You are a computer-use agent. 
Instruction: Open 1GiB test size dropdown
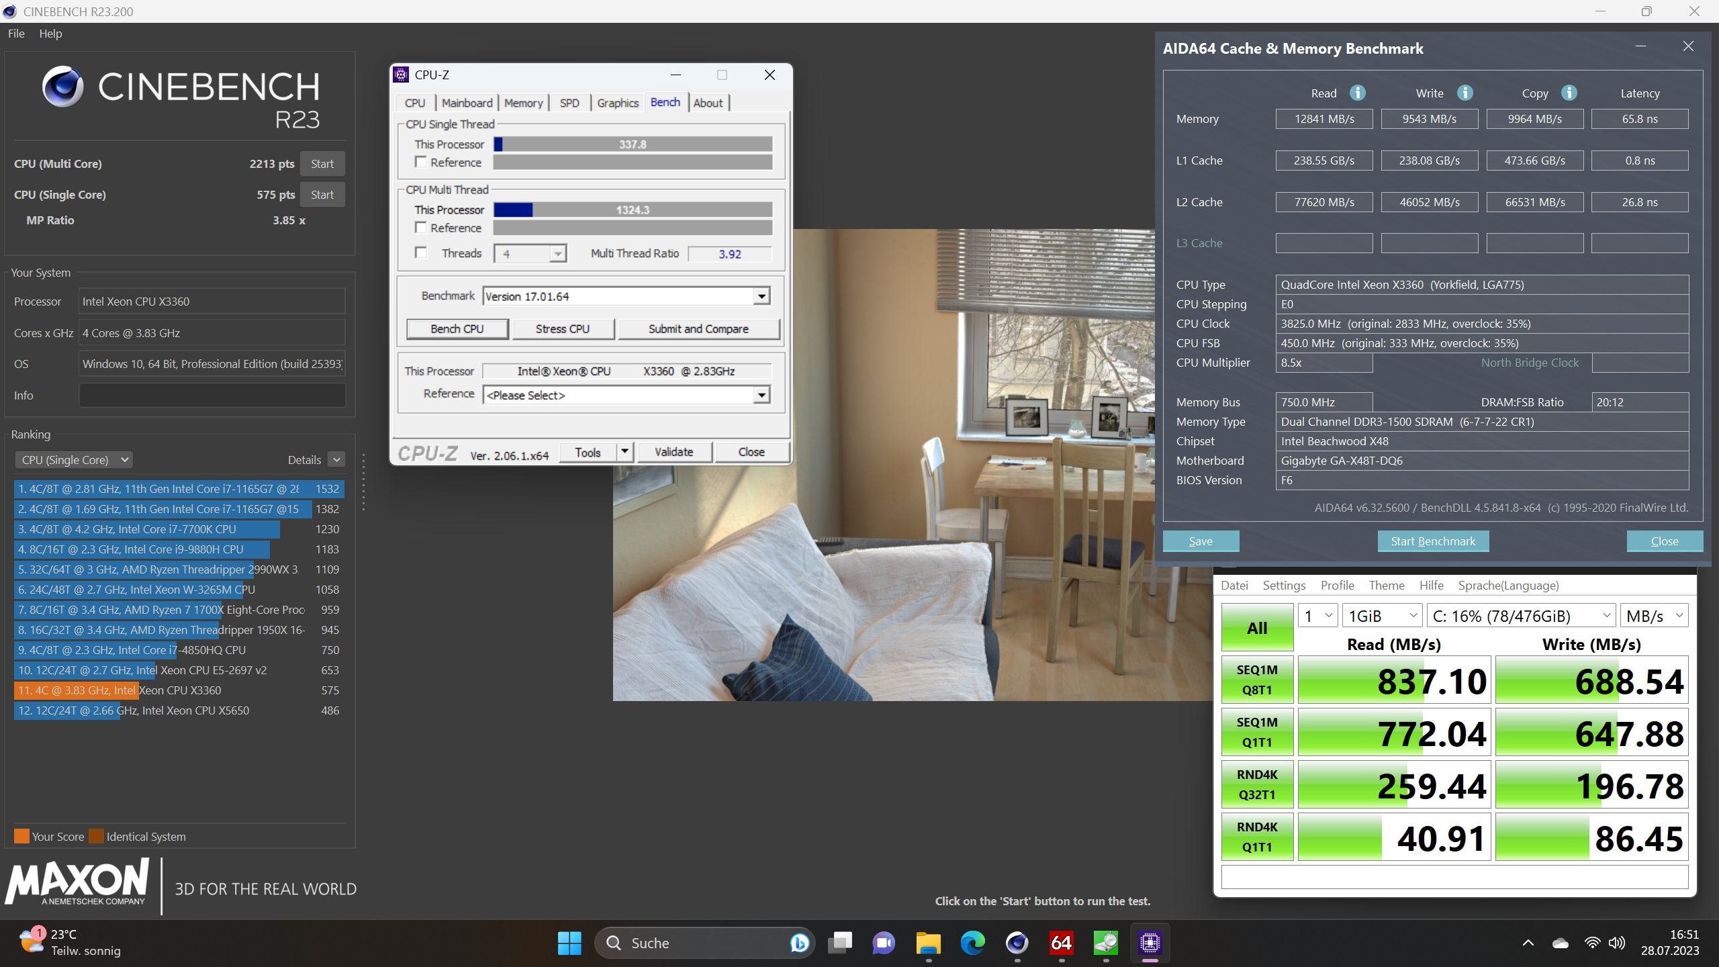click(x=1382, y=616)
